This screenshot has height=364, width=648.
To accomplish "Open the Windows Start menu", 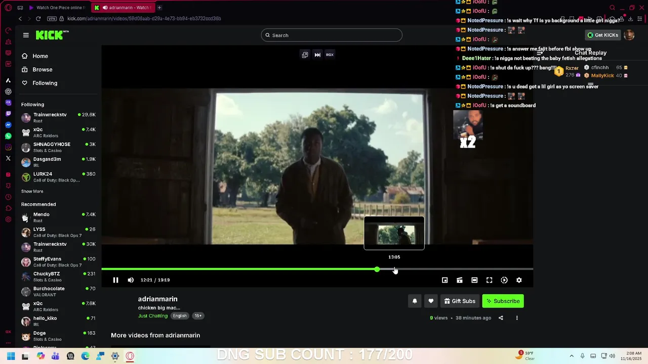I will coord(11,356).
